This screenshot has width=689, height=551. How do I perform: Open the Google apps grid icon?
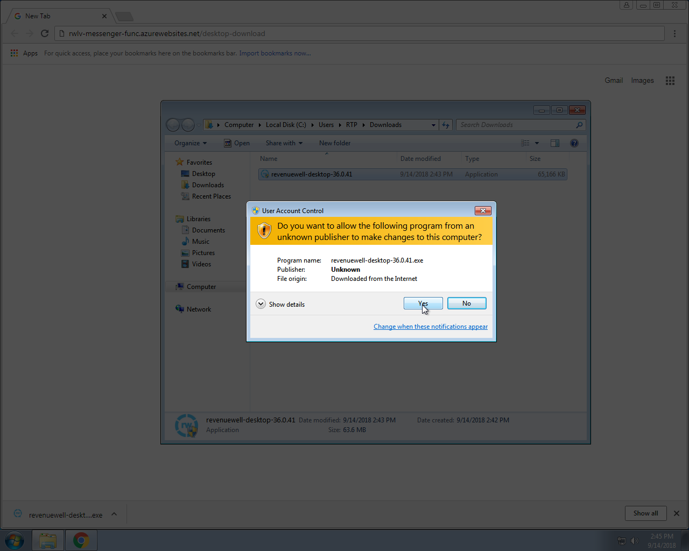click(670, 81)
